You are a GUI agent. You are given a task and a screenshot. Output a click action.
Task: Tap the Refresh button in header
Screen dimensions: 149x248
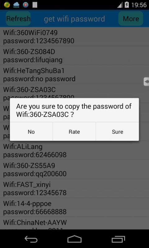coord(18,19)
